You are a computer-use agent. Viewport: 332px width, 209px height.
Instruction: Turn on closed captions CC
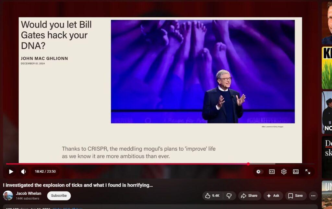click(x=272, y=171)
